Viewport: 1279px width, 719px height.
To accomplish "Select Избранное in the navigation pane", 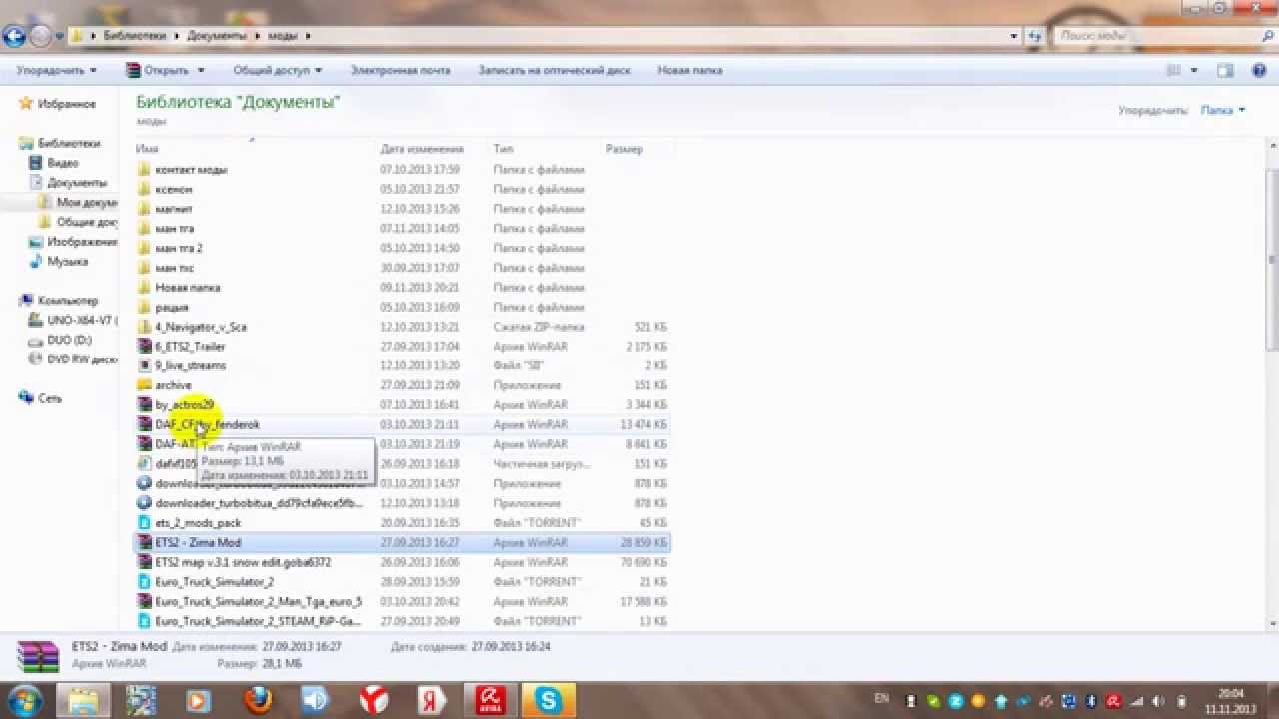I will 67,104.
